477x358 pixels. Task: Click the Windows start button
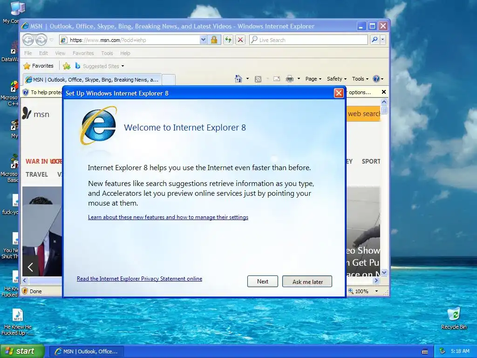[x=22, y=351]
